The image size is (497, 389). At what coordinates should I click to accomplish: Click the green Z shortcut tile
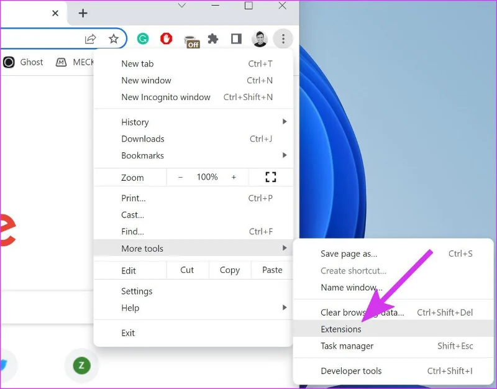(x=81, y=365)
